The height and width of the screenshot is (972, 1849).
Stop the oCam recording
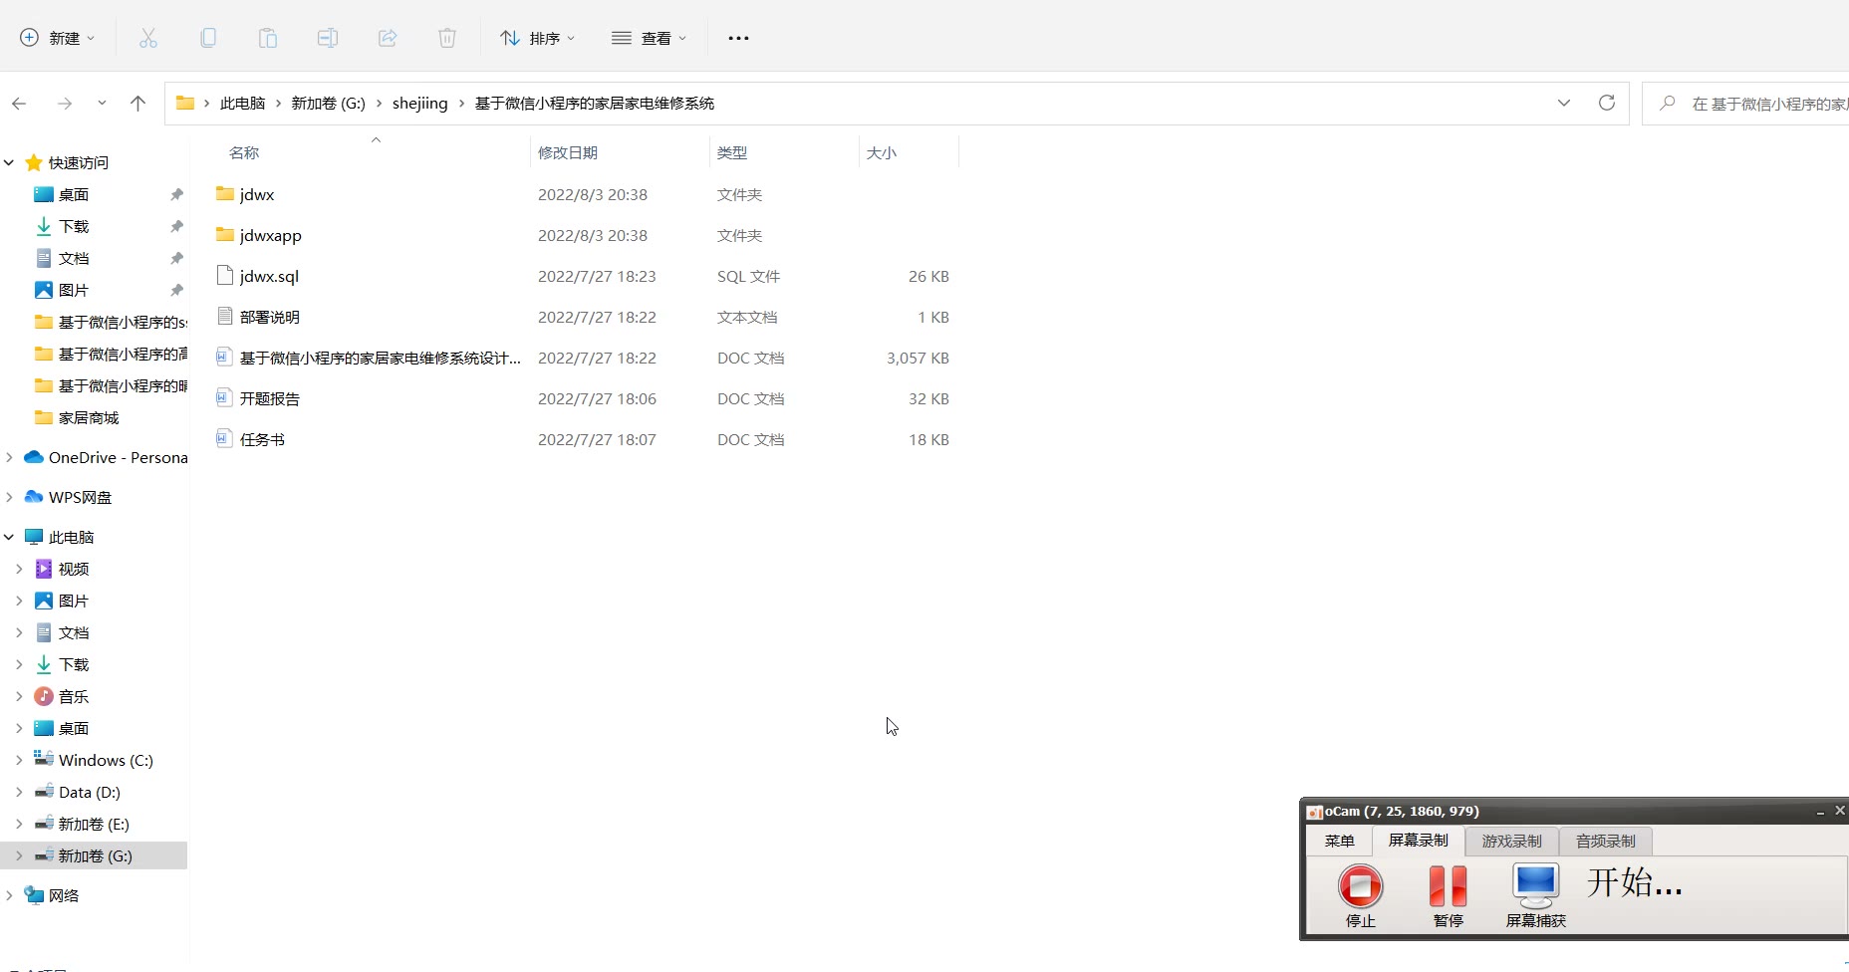point(1360,893)
